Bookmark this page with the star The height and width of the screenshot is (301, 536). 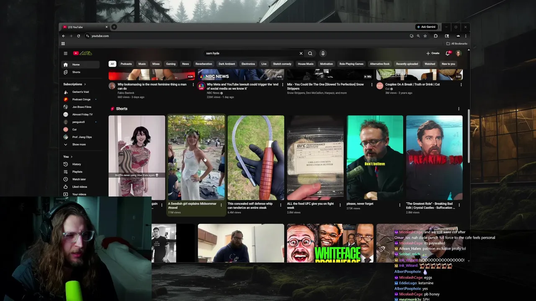(425, 36)
